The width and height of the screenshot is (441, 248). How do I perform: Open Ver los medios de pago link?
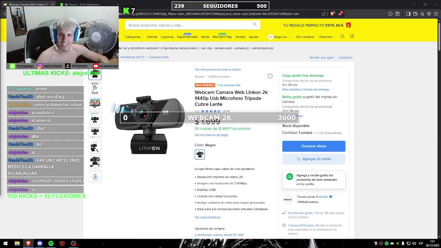[x=211, y=135]
